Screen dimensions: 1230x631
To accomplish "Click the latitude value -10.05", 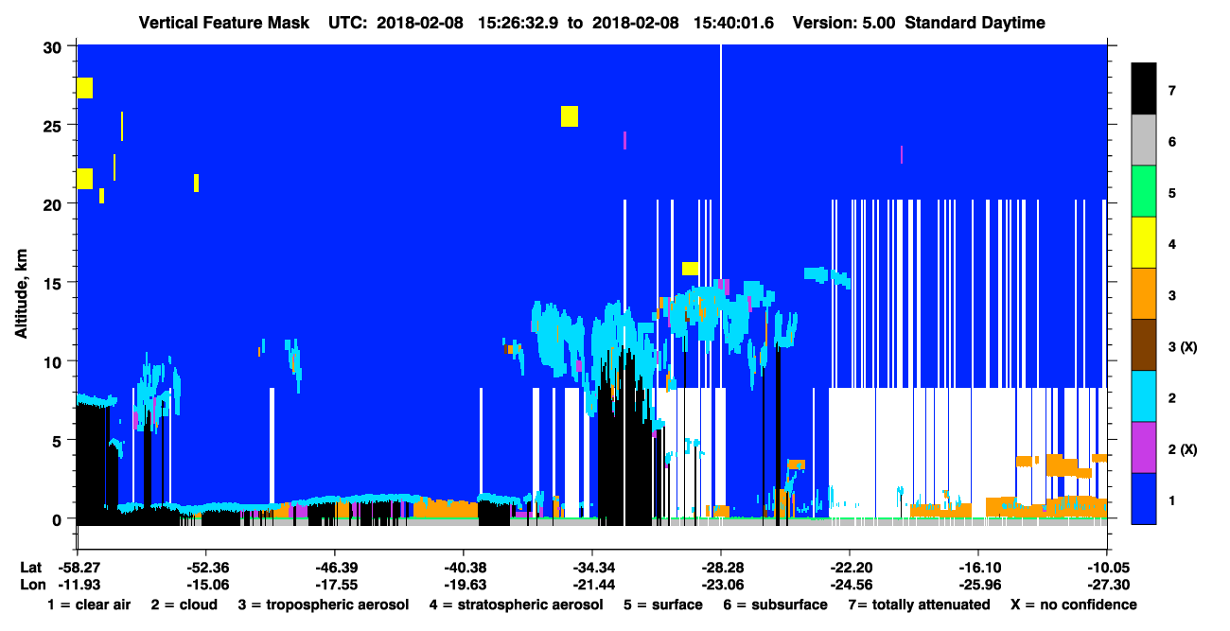I will (x=1107, y=568).
